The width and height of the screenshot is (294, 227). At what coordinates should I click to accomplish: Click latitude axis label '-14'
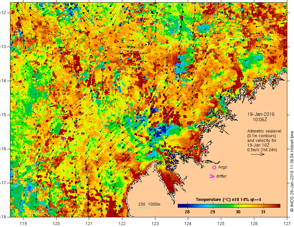coord(4,81)
